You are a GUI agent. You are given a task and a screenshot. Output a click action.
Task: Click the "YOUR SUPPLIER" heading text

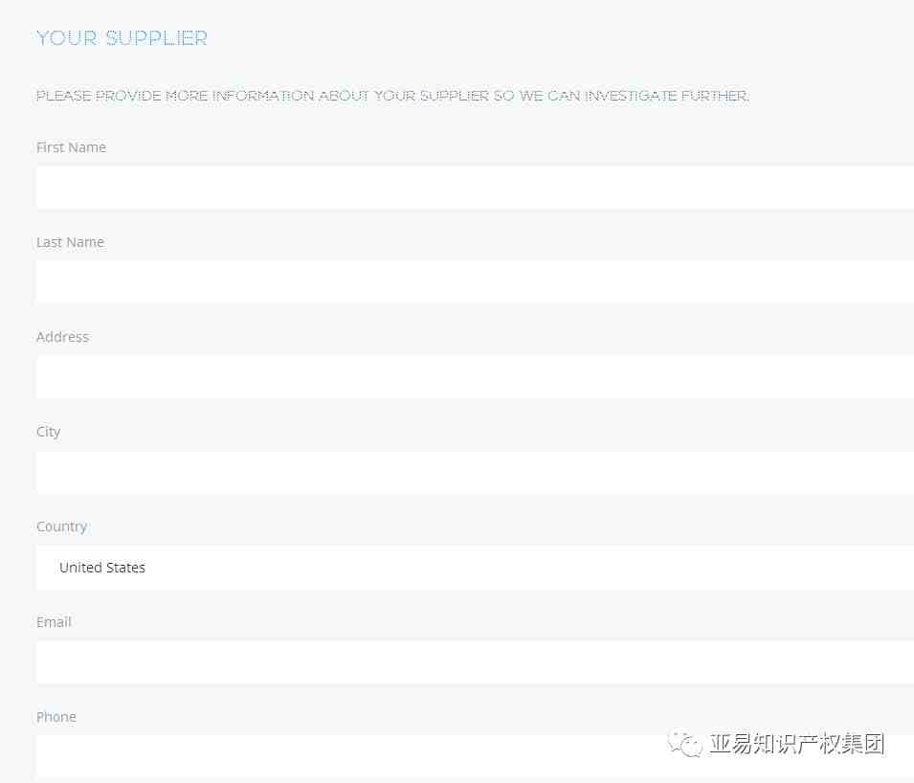coord(122,38)
